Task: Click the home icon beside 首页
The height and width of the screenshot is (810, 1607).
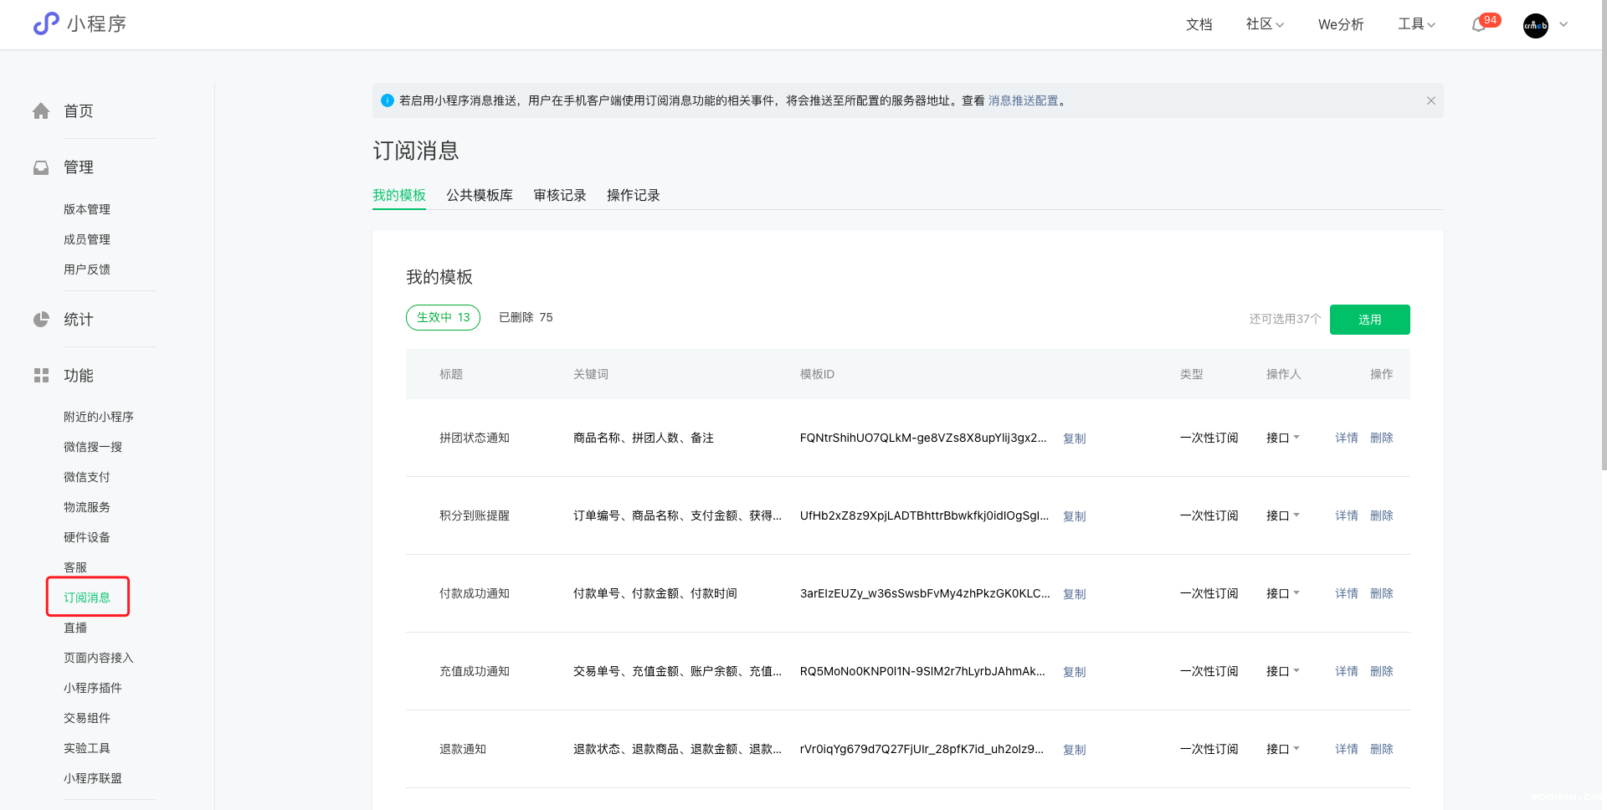Action: (x=41, y=111)
